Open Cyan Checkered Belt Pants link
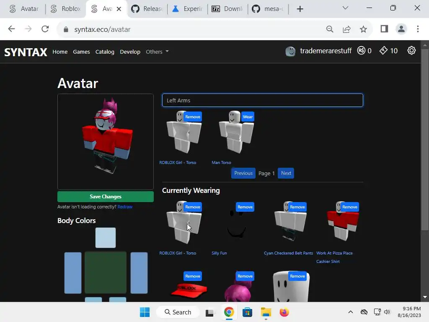Screen dimensions: 429x322 click(x=288, y=253)
